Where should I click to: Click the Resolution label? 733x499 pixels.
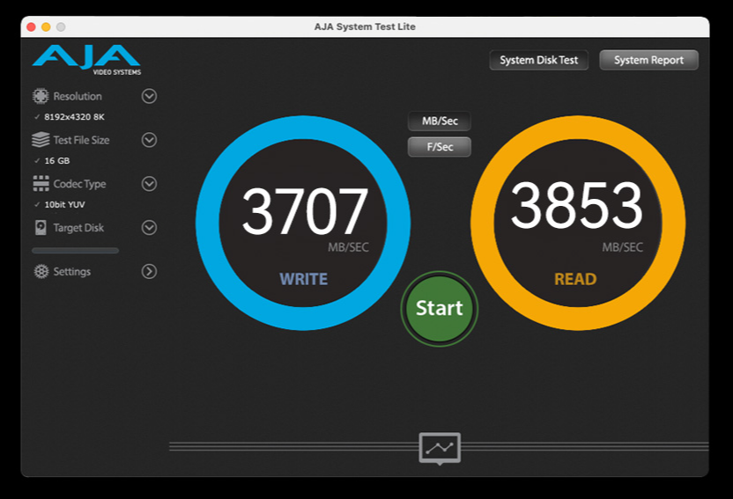[x=78, y=96]
